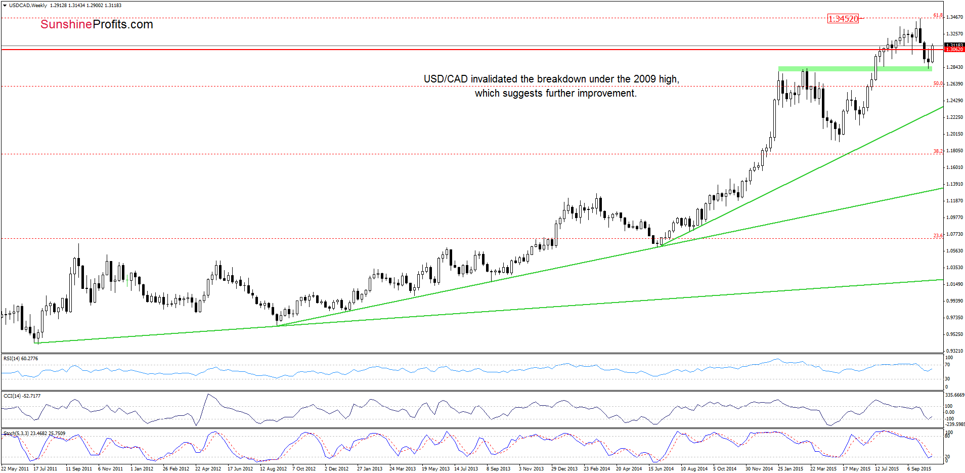Click price axis value 1.22250
Screen dimensions: 965x473
954,117
